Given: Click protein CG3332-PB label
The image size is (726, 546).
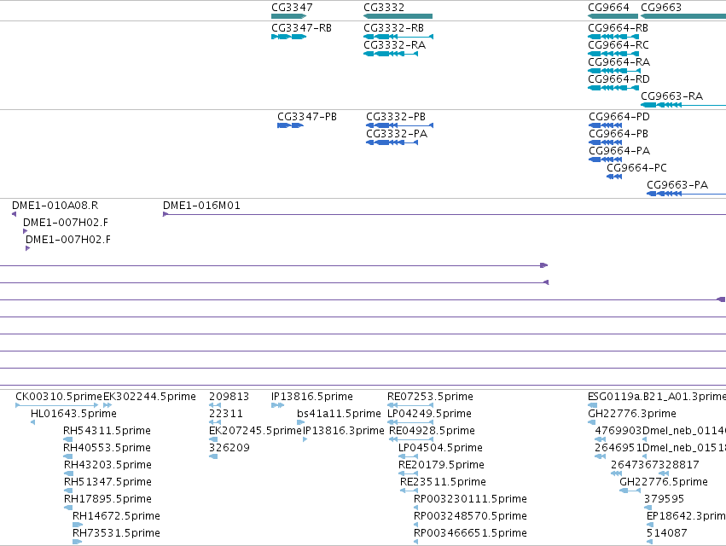Looking at the screenshot, I should [x=396, y=117].
